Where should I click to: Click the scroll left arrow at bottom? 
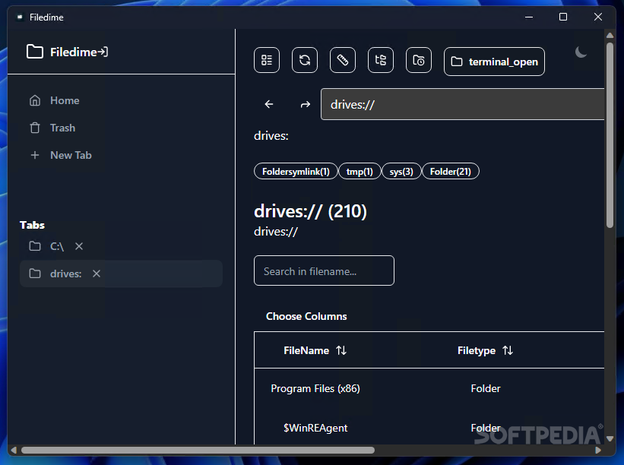coord(14,451)
